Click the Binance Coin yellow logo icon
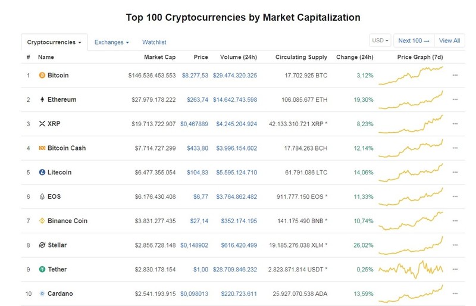Viewport: 476px width, 306px height. click(42, 221)
